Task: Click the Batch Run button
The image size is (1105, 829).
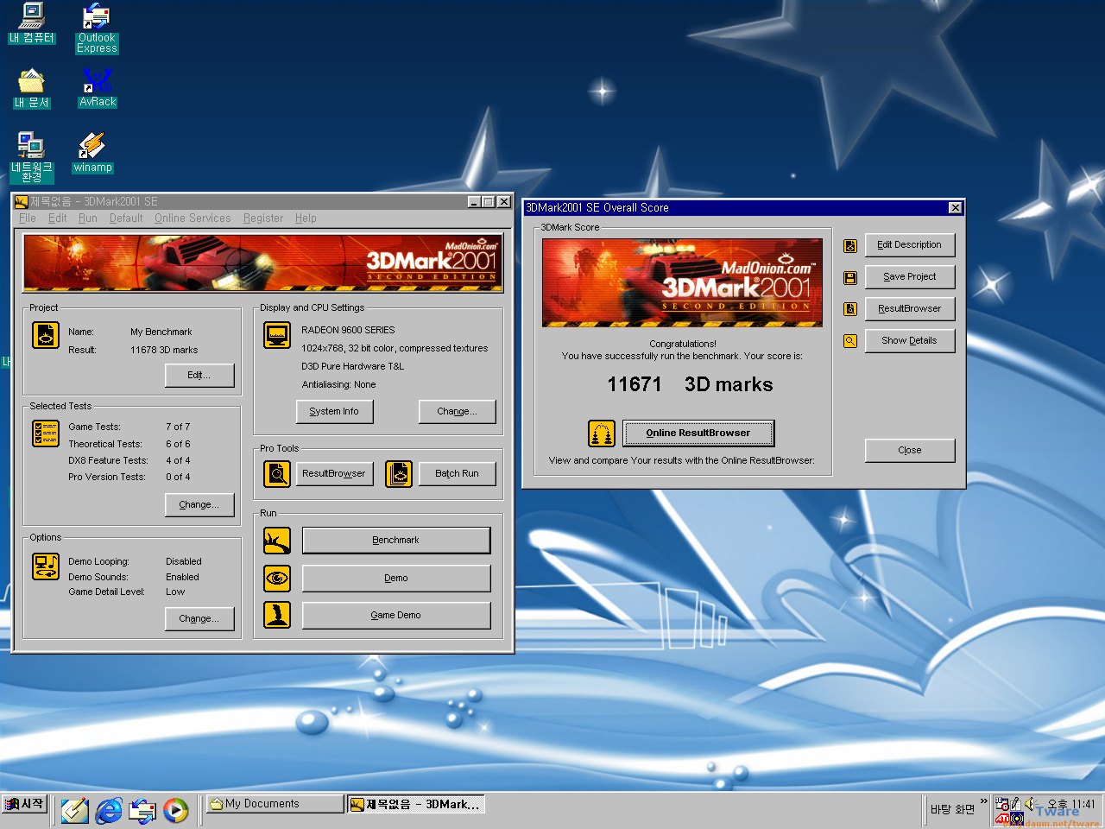Action: 458,474
